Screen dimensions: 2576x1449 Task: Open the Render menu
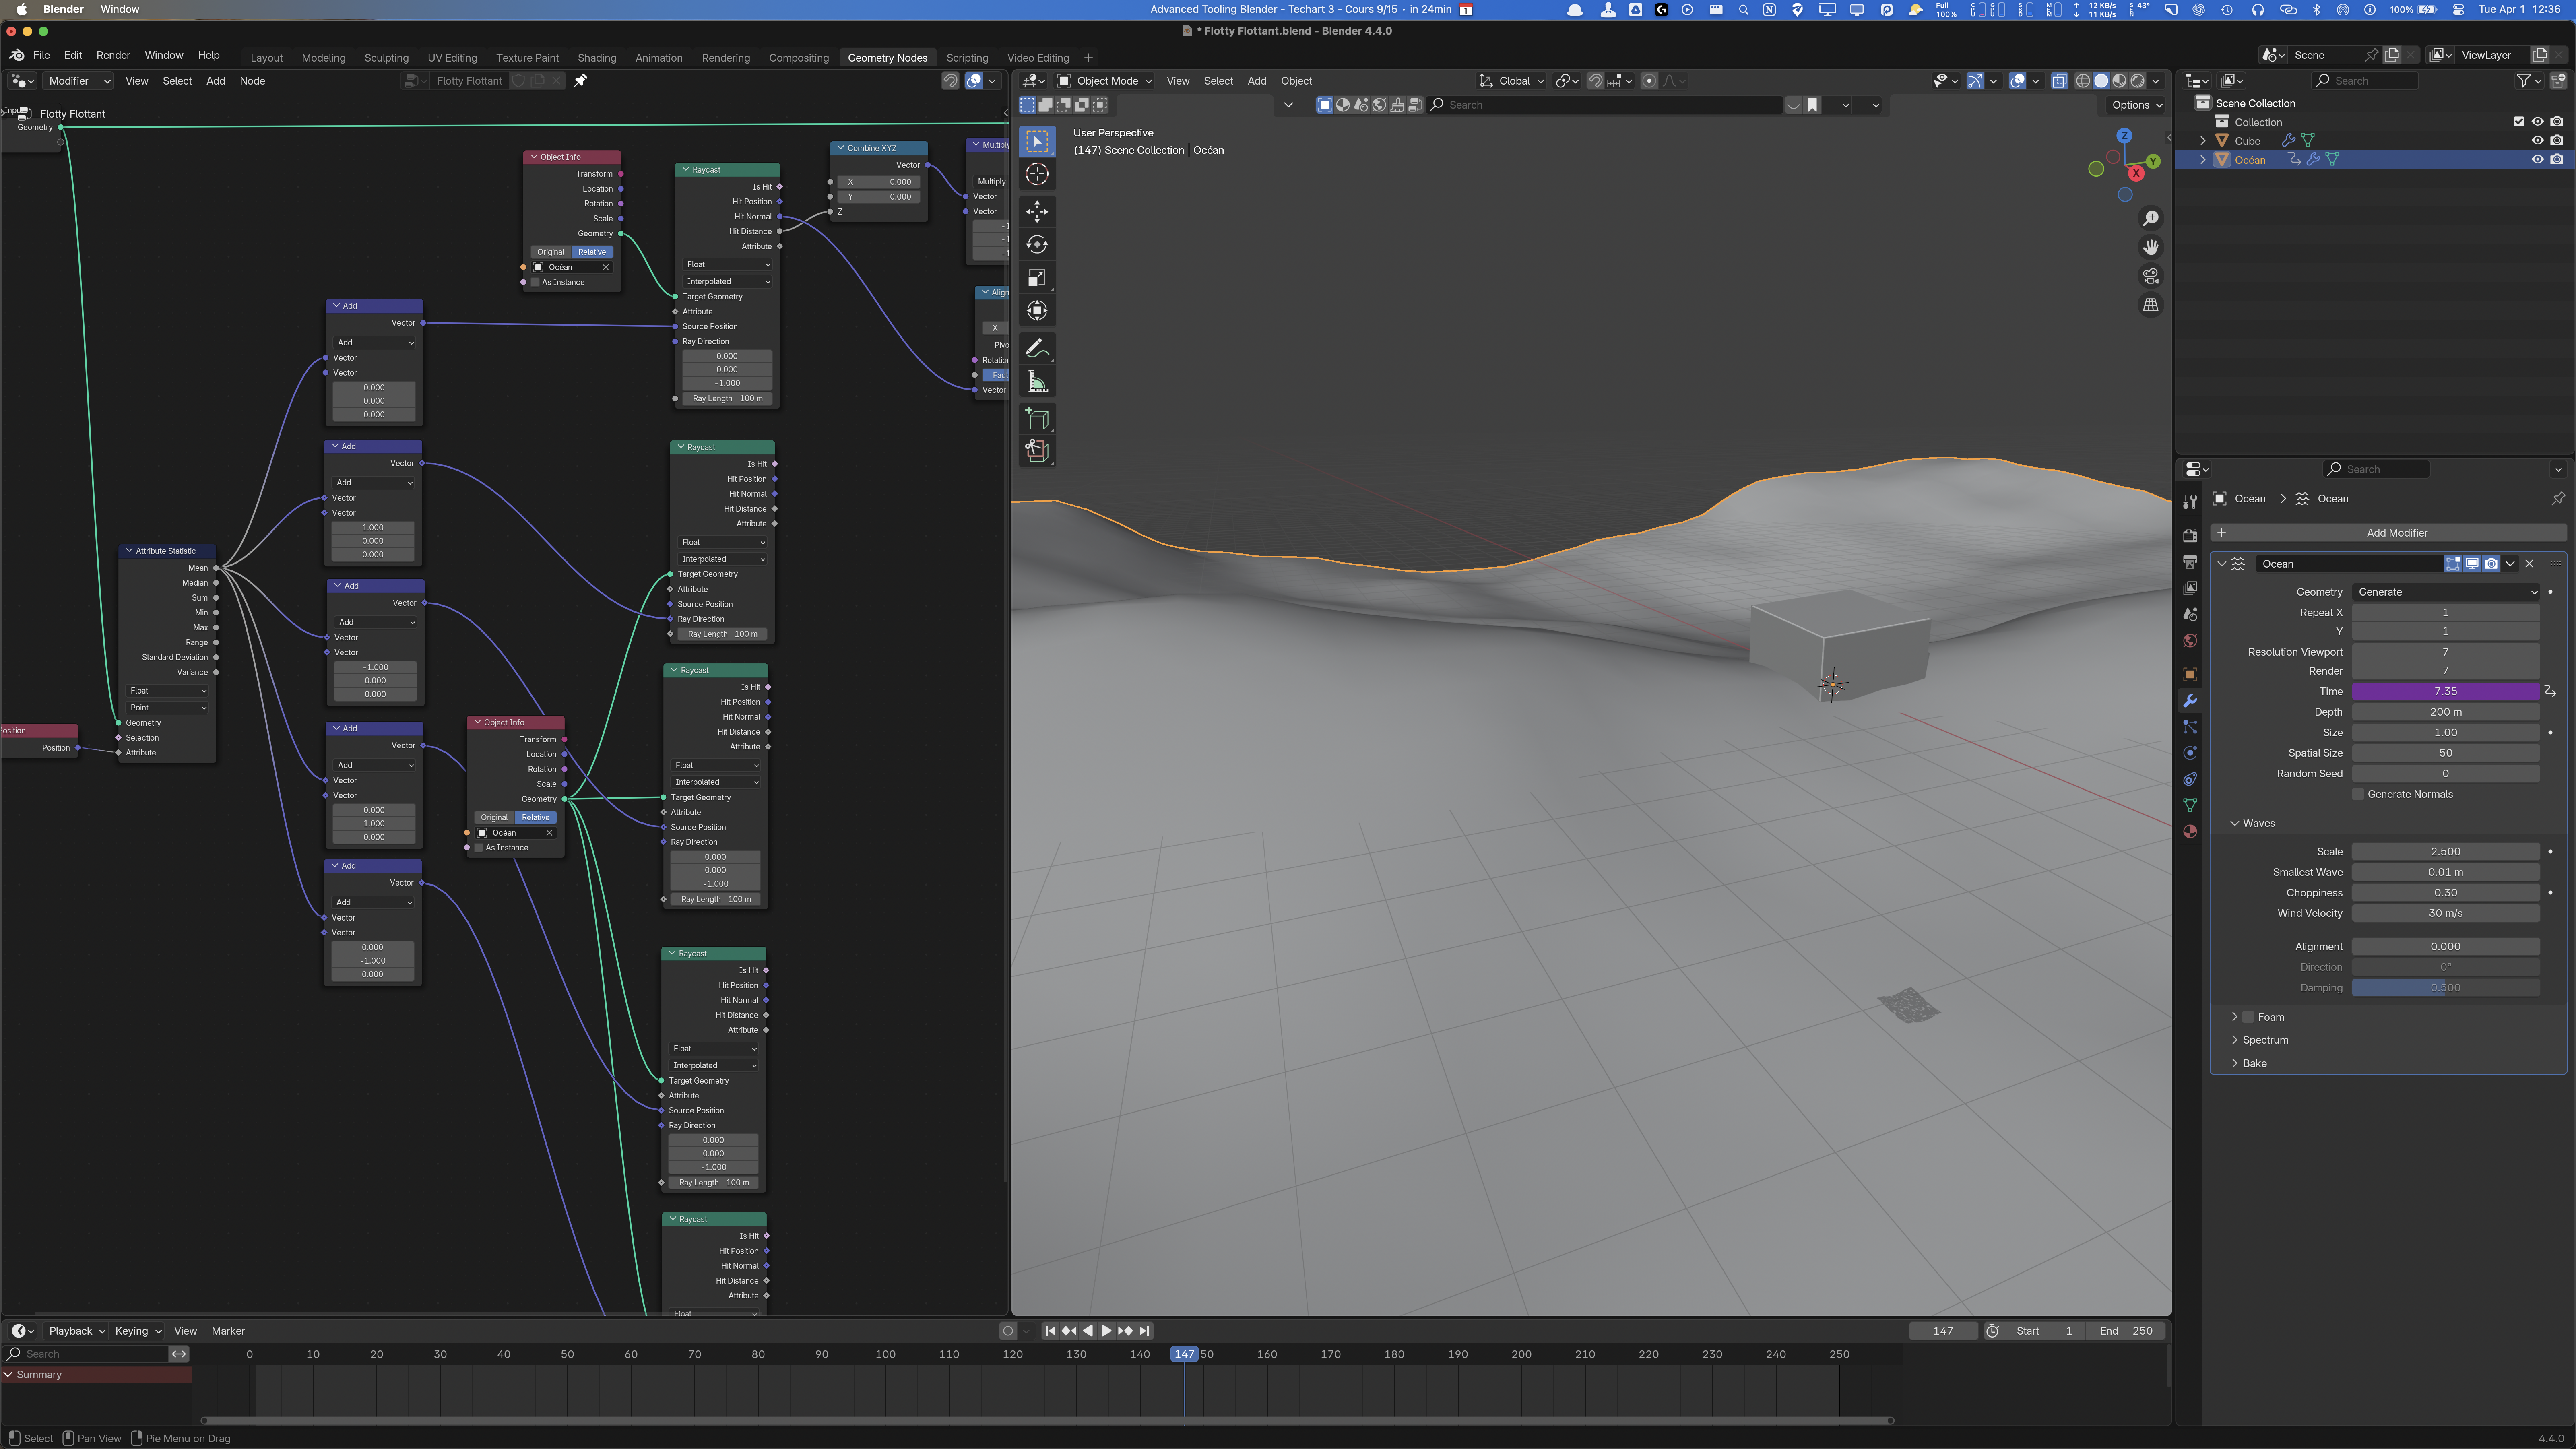113,55
